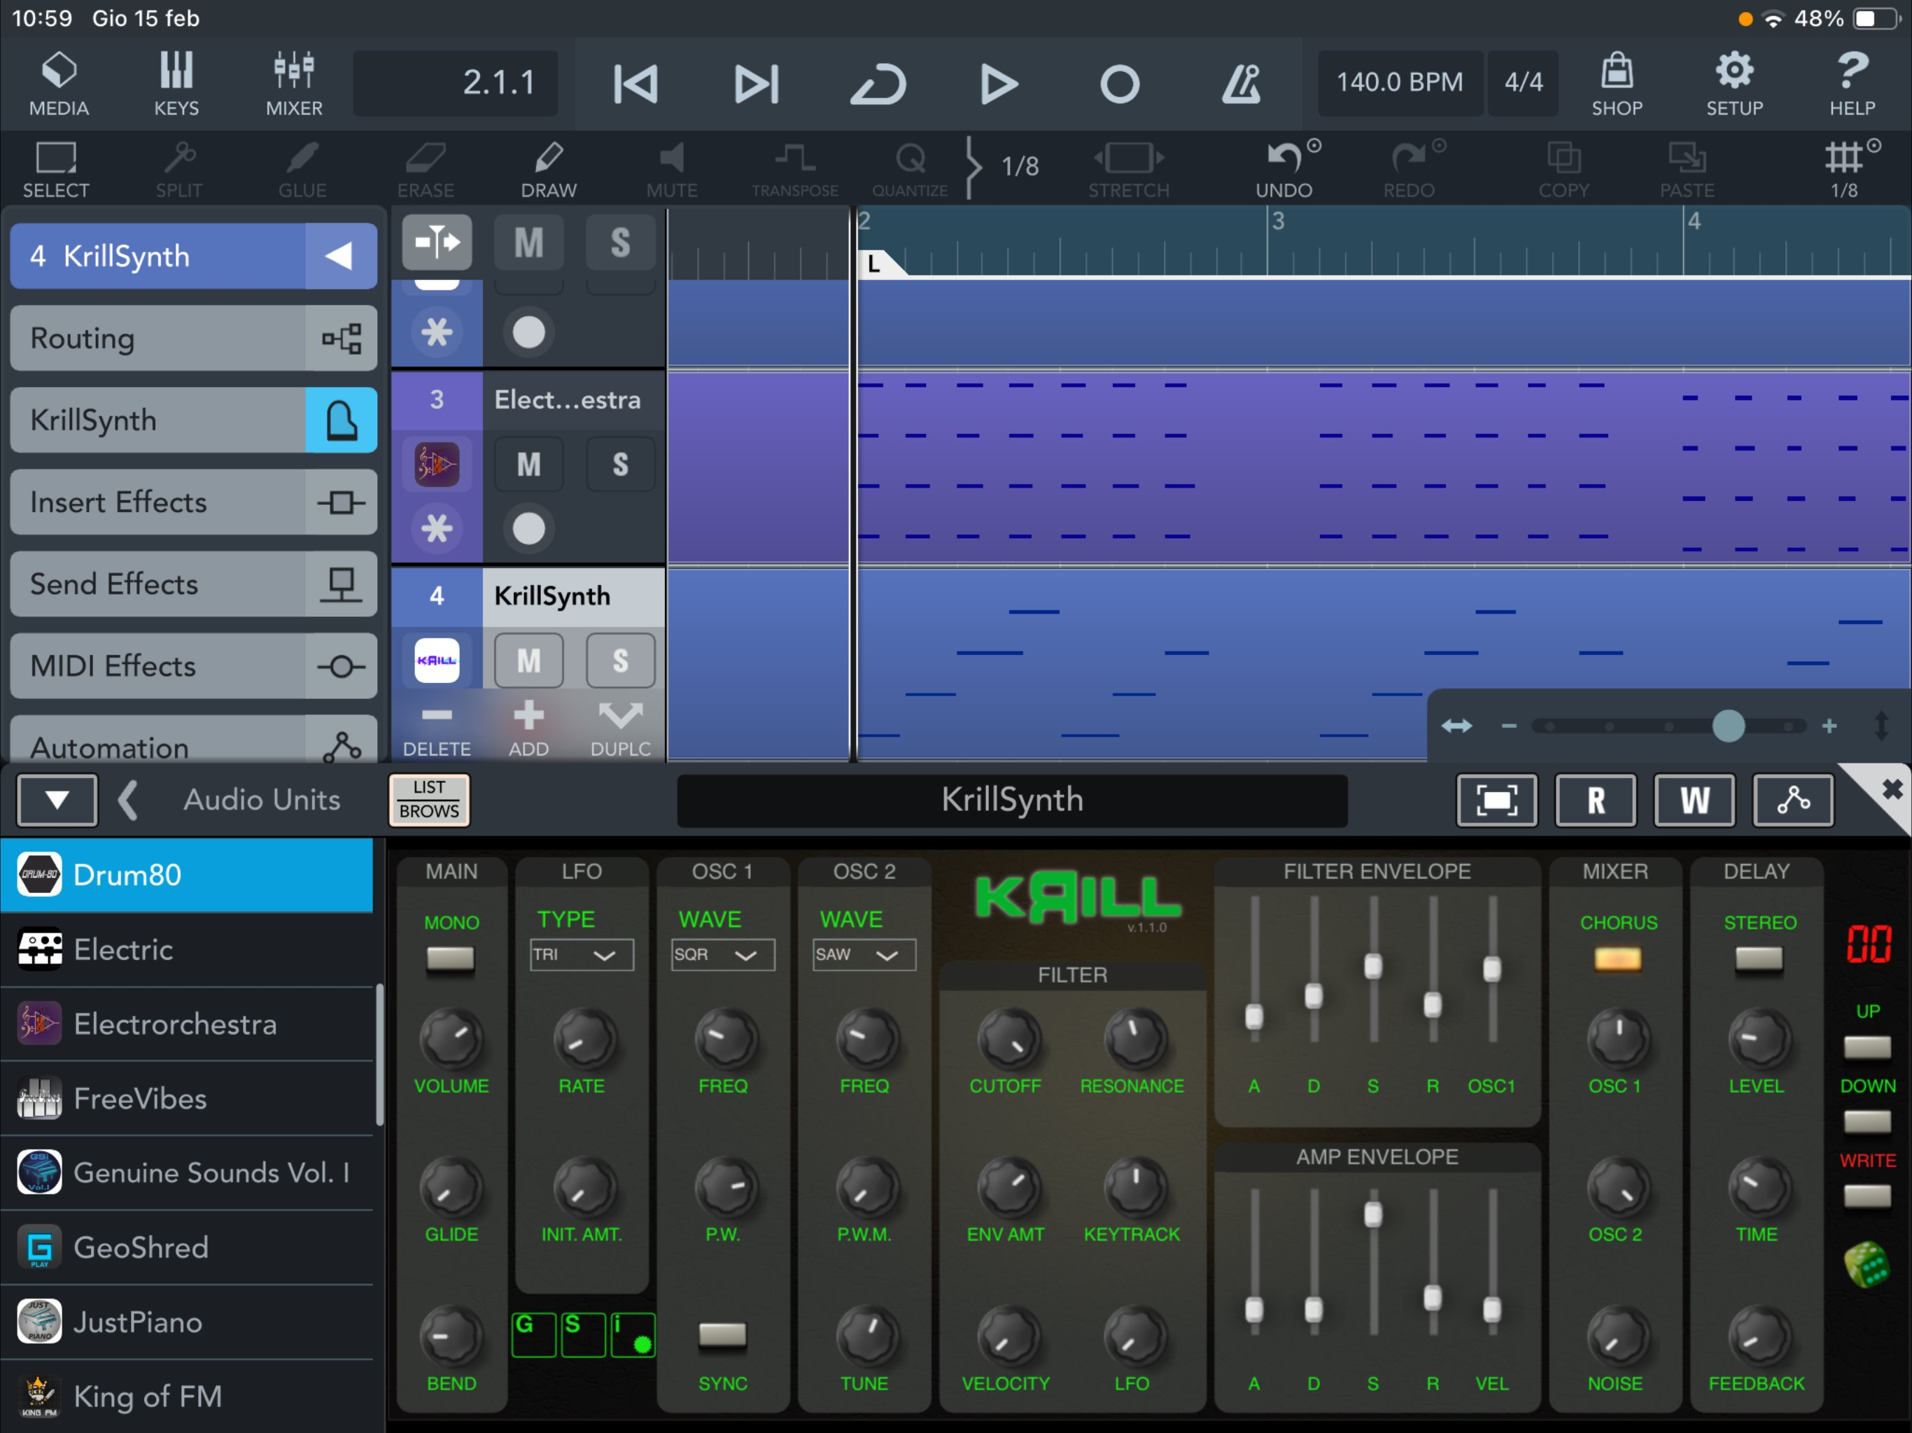Select Drum80 in Audio Units list
Viewport: 1912px width, 1433px height.
click(x=187, y=875)
